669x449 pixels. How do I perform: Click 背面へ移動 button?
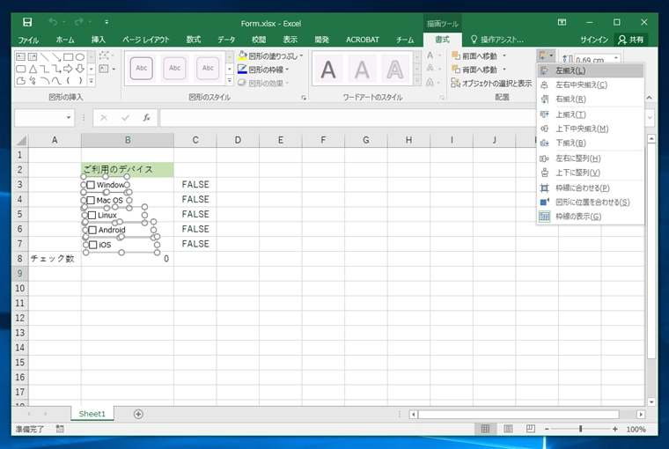[474, 70]
